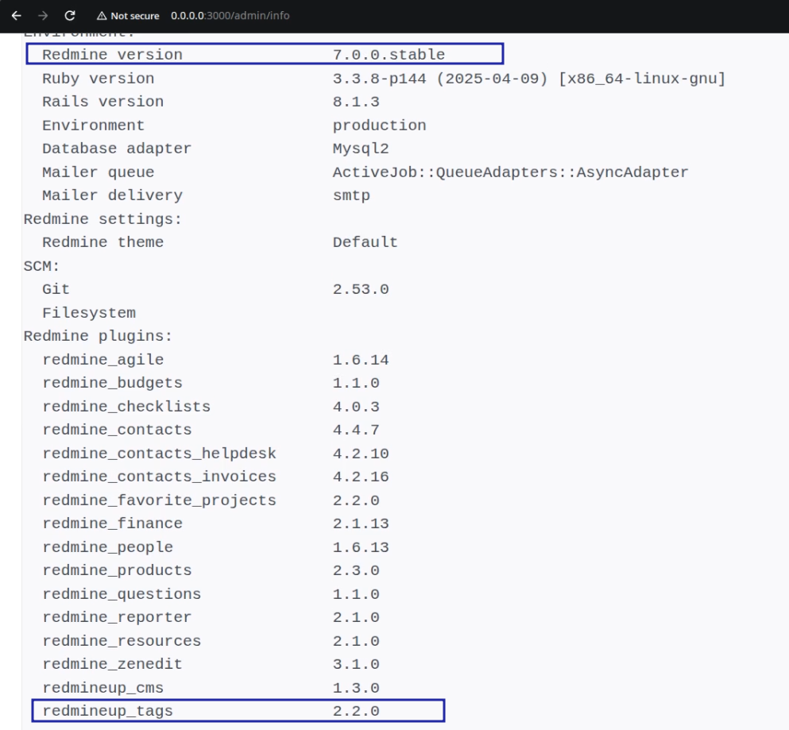Click the redmine_finance plugin name
This screenshot has width=789, height=730.
coord(112,523)
